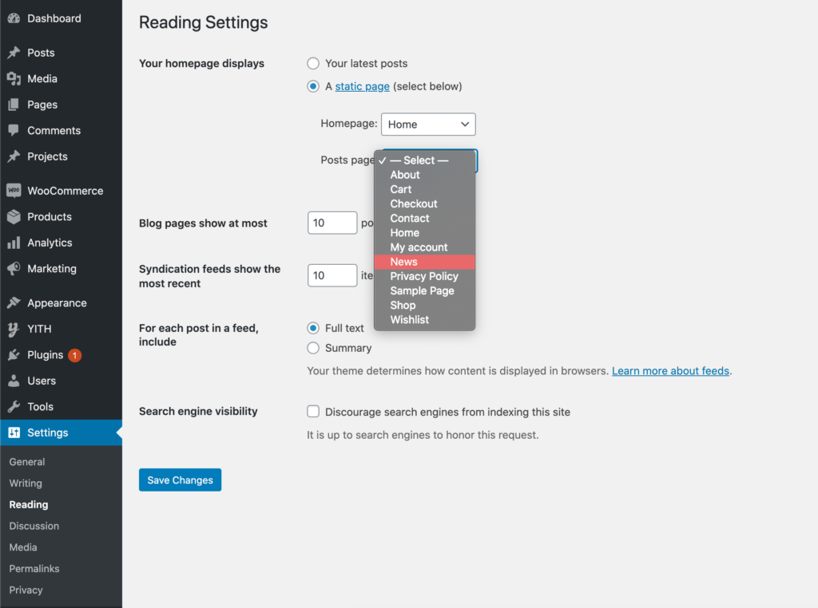Click the Media icon in sidebar
Viewport: 818px width, 608px height.
[x=14, y=79]
